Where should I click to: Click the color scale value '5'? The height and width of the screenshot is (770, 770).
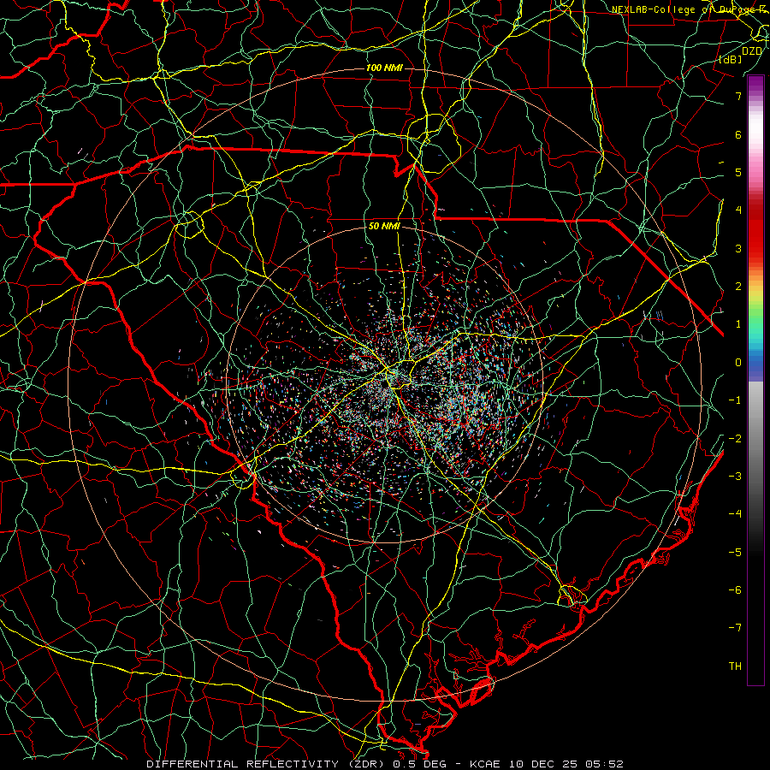[x=738, y=172]
